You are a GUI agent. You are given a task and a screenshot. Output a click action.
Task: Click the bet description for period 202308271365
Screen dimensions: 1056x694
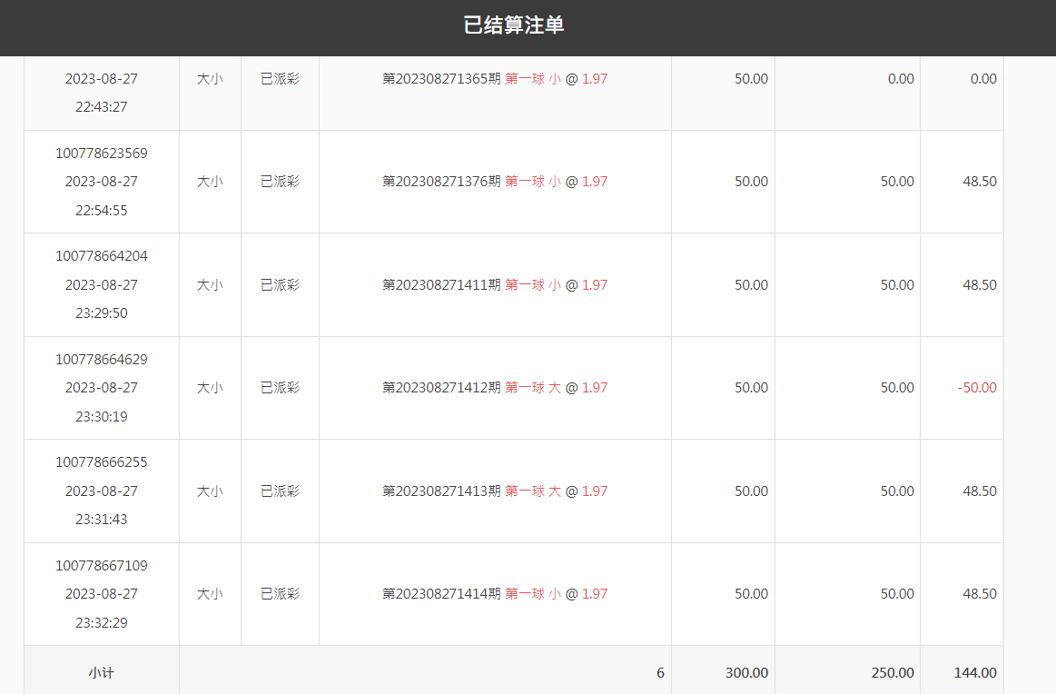point(495,79)
